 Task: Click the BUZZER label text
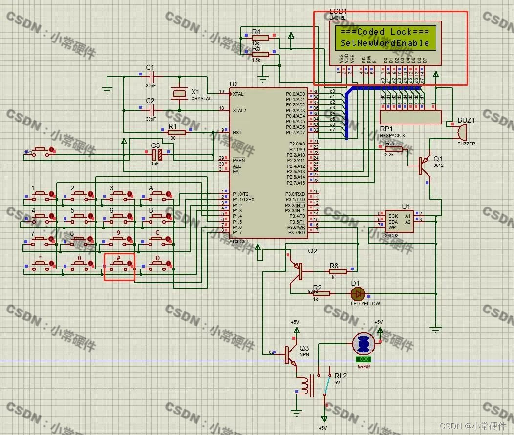pos(467,144)
